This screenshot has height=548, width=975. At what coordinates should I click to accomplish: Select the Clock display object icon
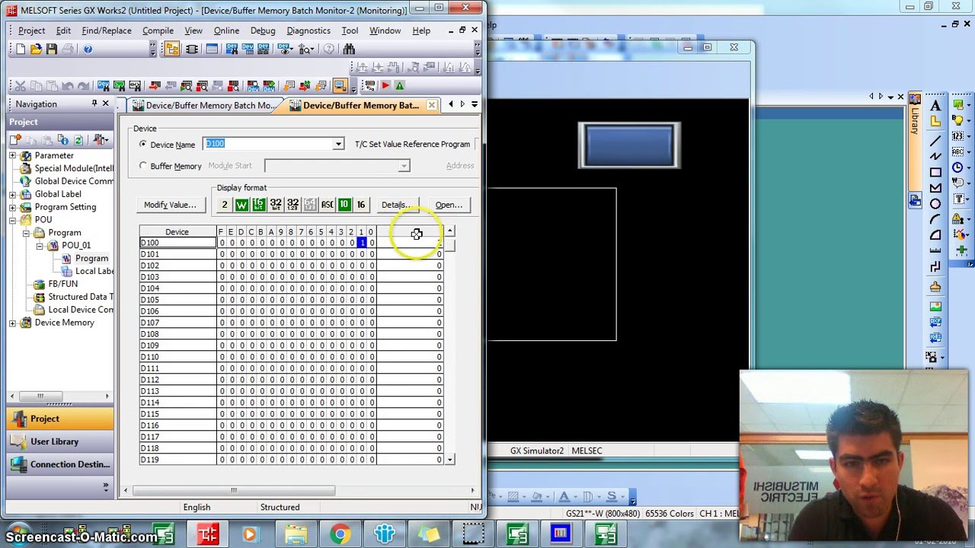(x=957, y=167)
